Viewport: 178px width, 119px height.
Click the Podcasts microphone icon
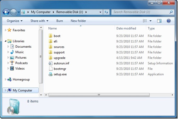(x=12, y=63)
